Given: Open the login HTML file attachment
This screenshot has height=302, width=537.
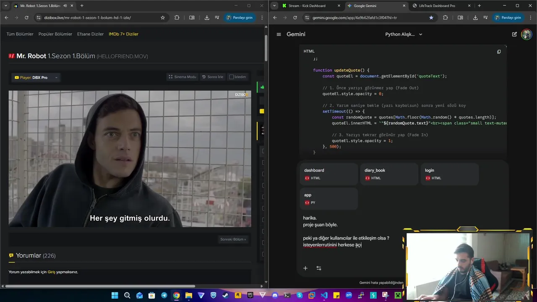Looking at the screenshot, I should (x=449, y=174).
